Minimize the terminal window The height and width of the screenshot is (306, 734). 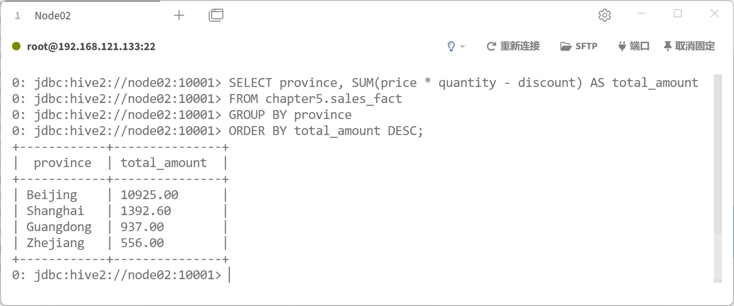(641, 14)
